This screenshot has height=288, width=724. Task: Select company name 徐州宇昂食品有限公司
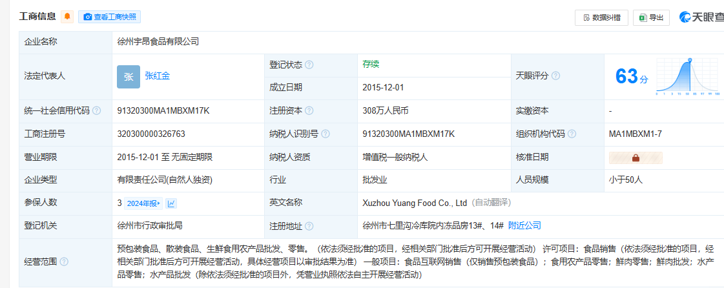(158, 41)
